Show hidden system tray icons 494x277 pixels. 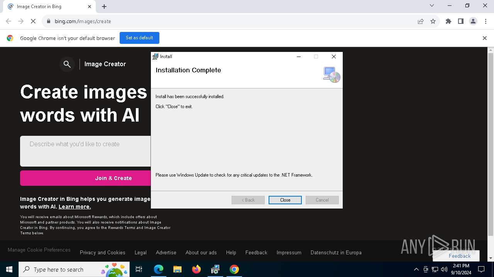click(416, 269)
